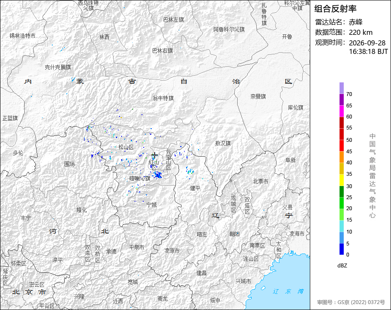
Task: Click the map label 克什克腾旗
Action: tap(58, 67)
